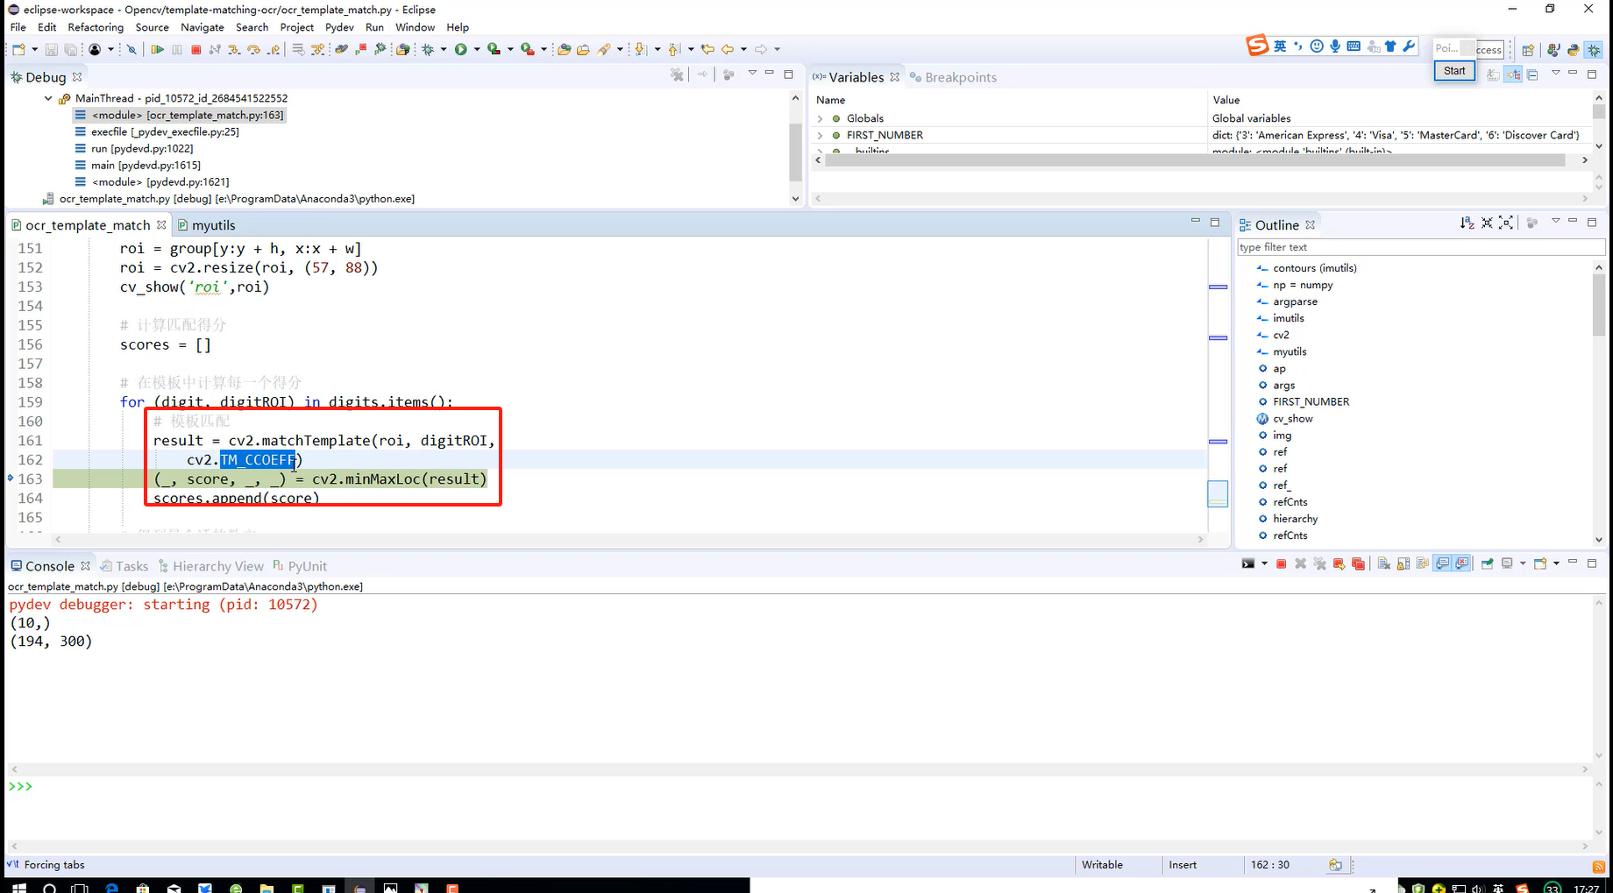The width and height of the screenshot is (1613, 893).
Task: Toggle Show Type Names in the Variables view
Action: 1493,74
